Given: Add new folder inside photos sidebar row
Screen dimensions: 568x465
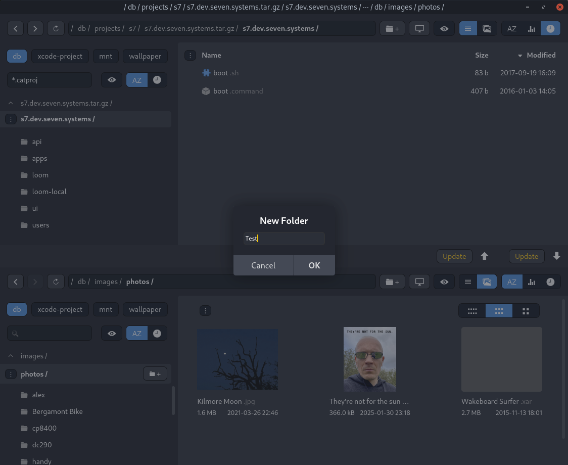Looking at the screenshot, I should pos(155,374).
